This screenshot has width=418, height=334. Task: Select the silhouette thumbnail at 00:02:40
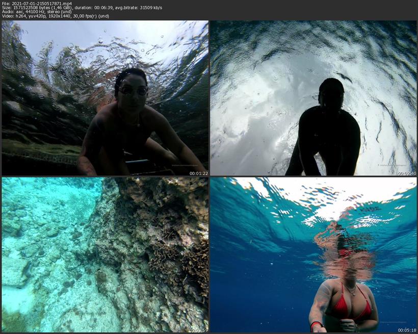coord(313,98)
